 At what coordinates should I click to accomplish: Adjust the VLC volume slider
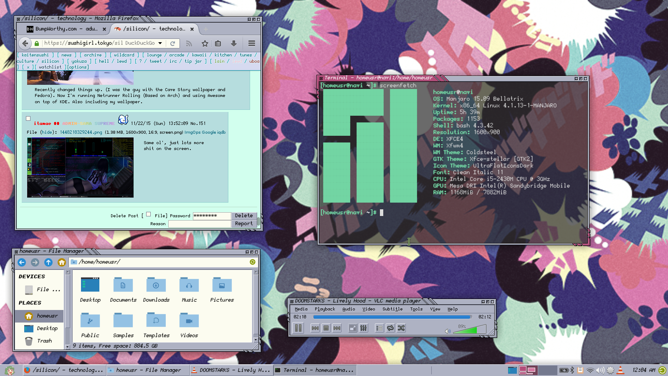(469, 330)
